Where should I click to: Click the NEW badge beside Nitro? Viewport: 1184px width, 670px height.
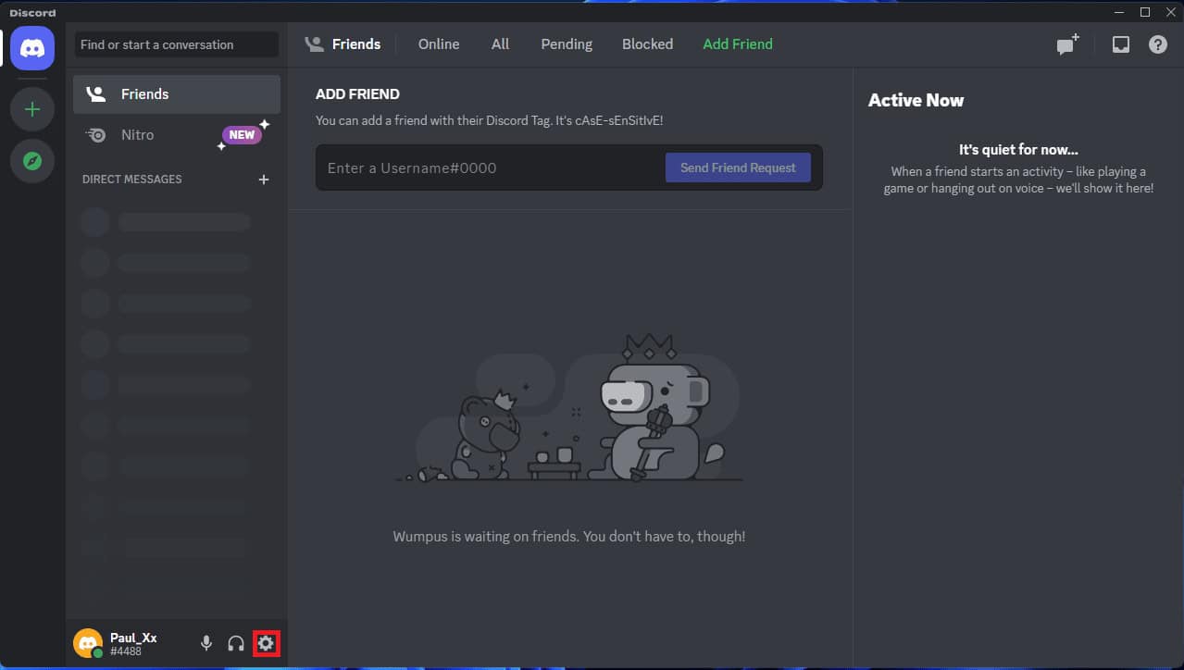point(242,135)
